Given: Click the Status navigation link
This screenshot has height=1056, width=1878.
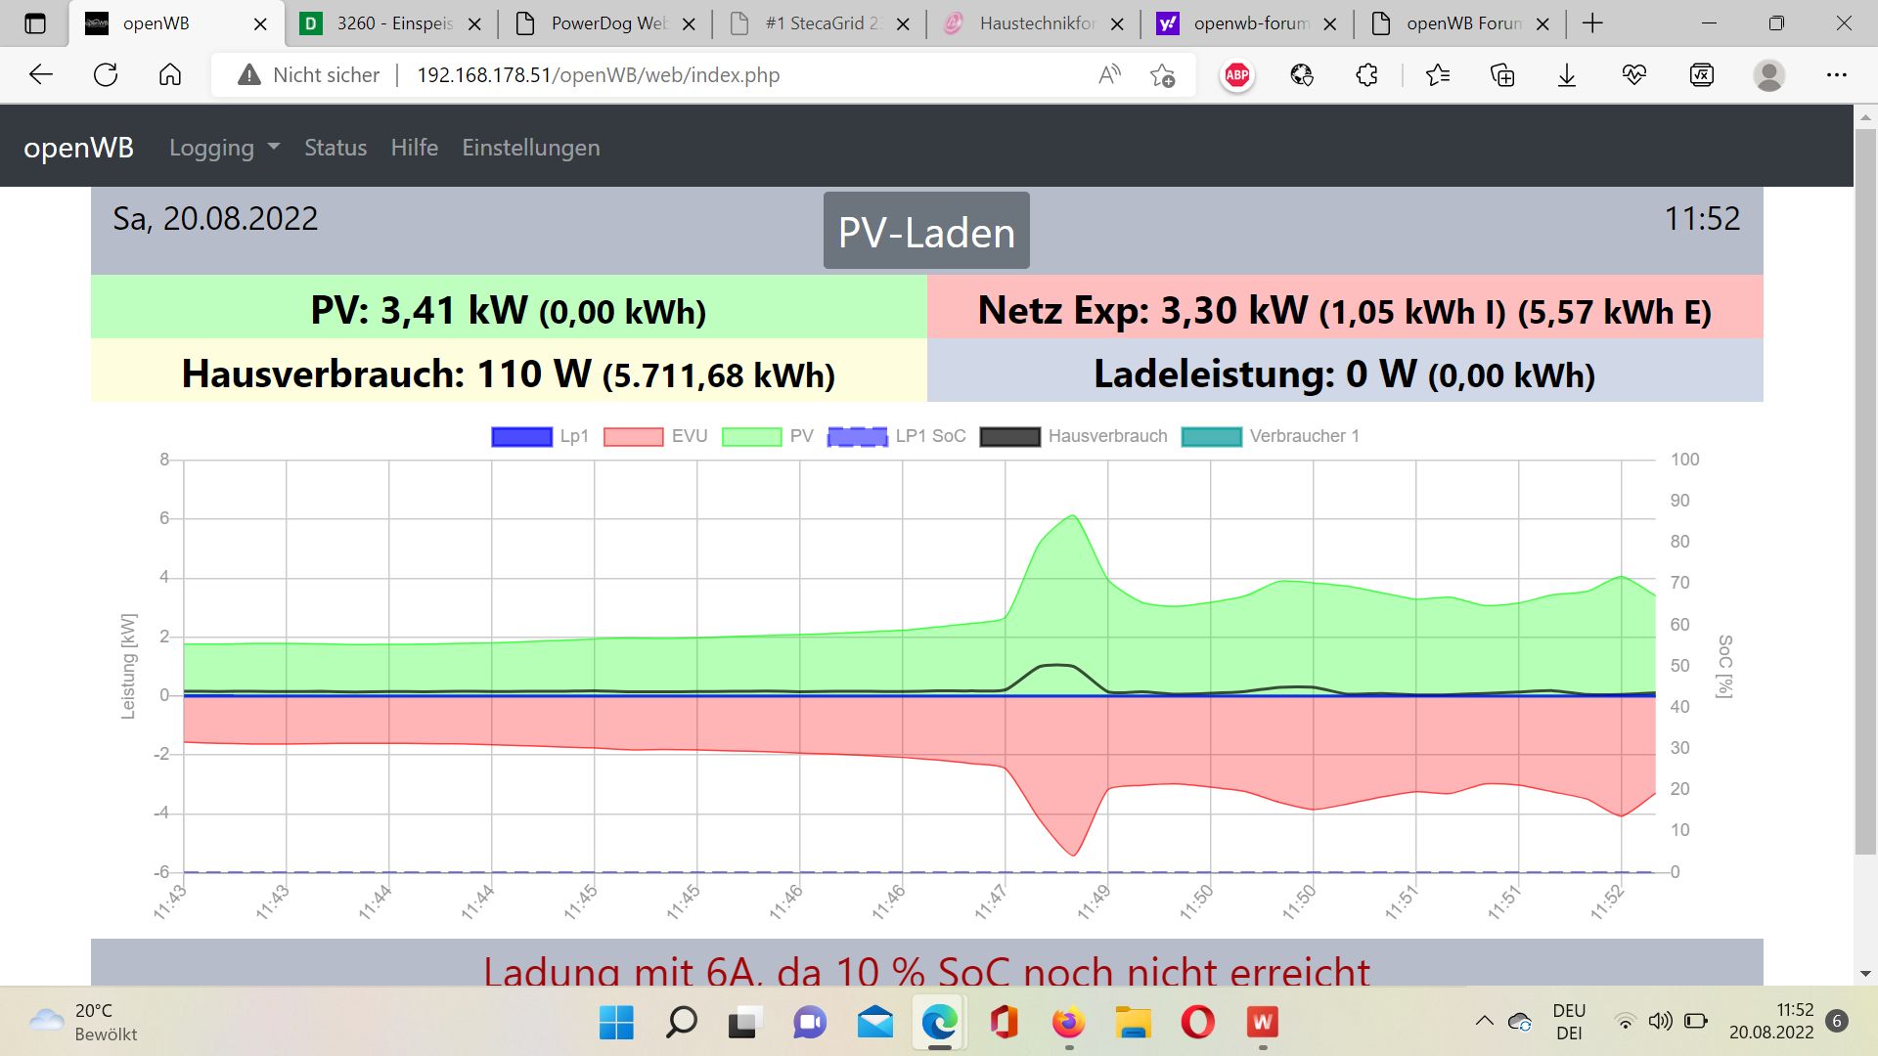Looking at the screenshot, I should point(335,148).
